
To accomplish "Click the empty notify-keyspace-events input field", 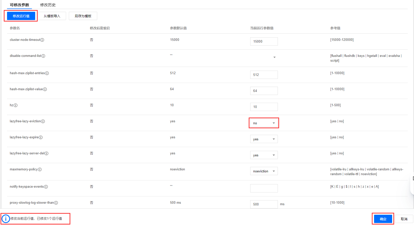I will click(264, 188).
